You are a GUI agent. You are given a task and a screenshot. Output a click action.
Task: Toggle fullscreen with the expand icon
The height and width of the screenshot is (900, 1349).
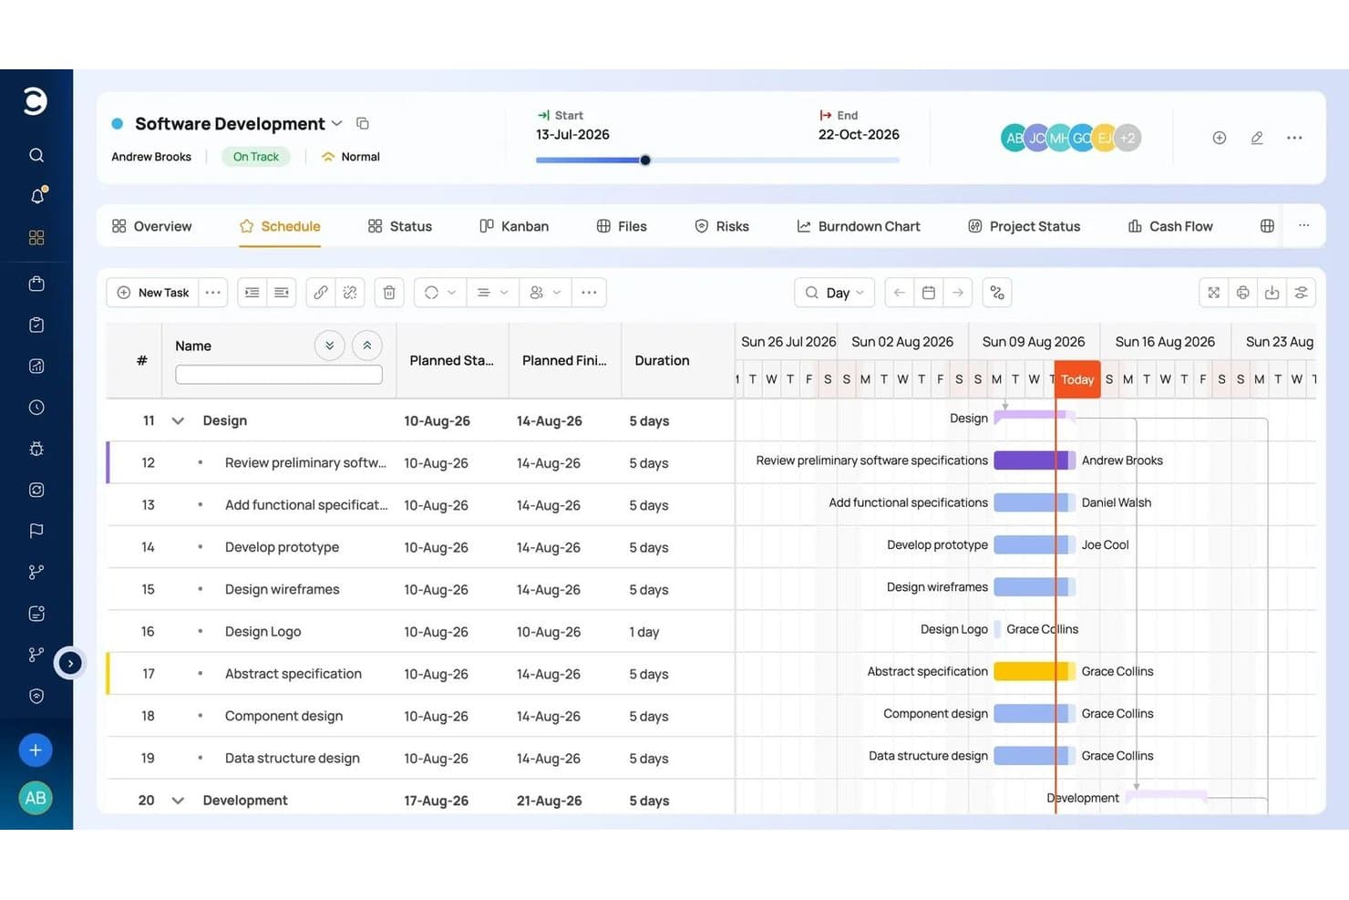pyautogui.click(x=1213, y=293)
